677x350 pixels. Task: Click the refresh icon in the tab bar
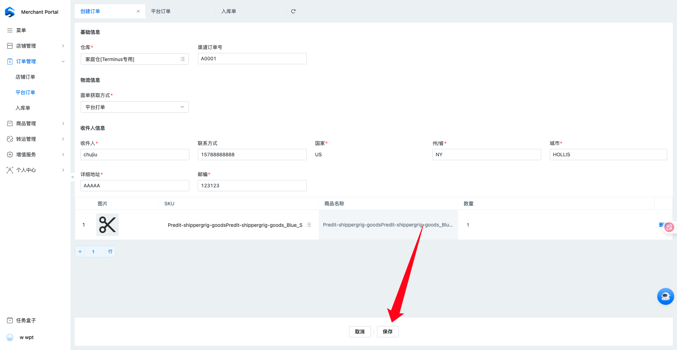293,11
